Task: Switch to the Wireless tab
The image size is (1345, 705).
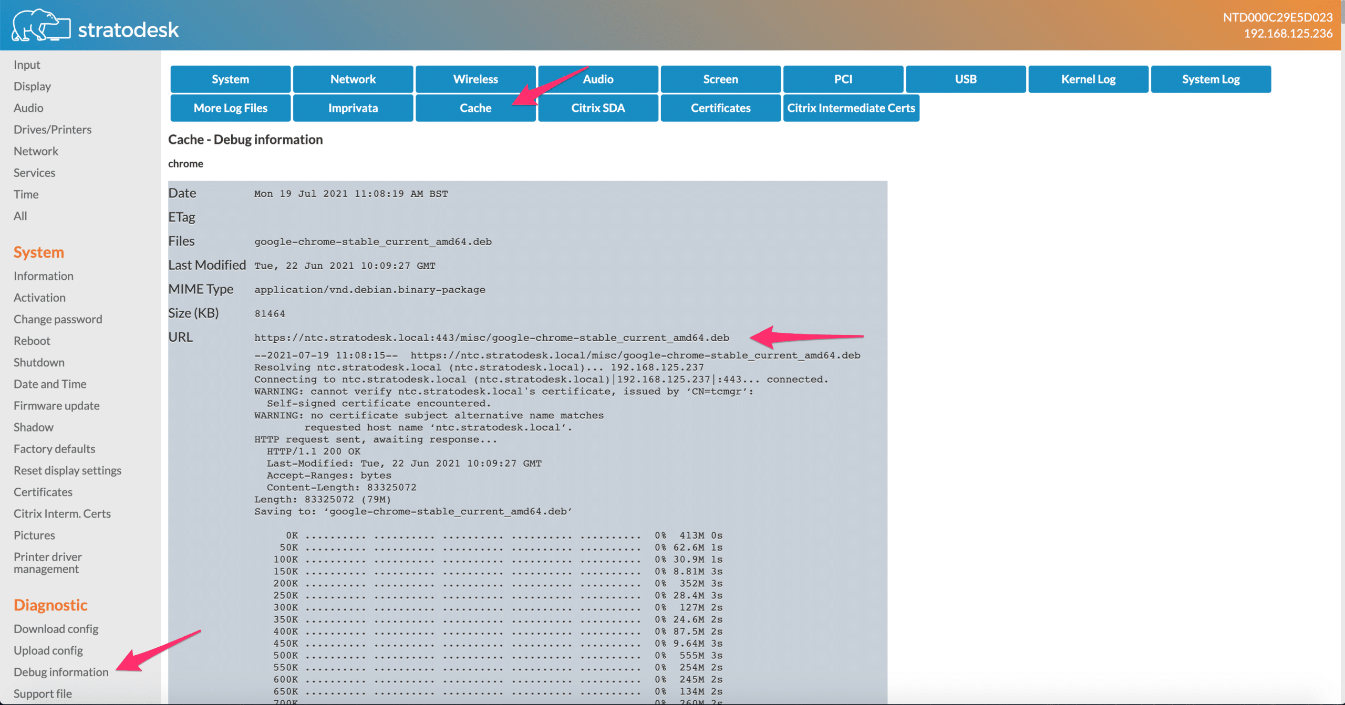Action: 475,79
